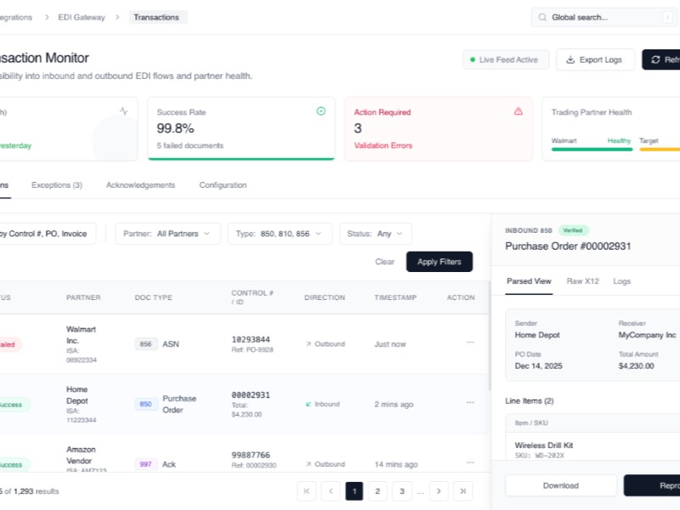Clear the applied filters
Image resolution: width=680 pixels, height=510 pixels.
(x=384, y=262)
